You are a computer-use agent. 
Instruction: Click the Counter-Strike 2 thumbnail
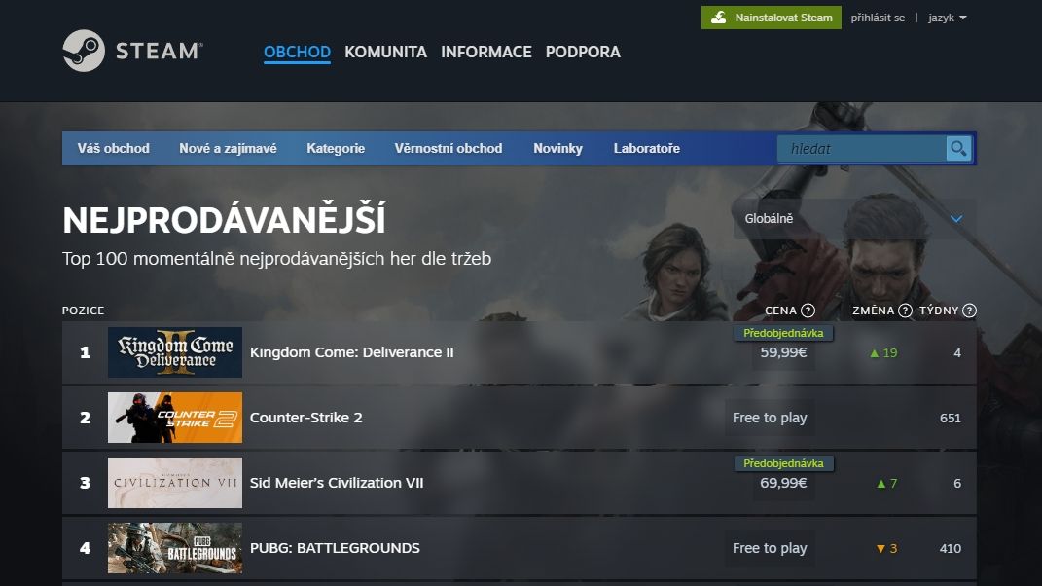pyautogui.click(x=175, y=417)
